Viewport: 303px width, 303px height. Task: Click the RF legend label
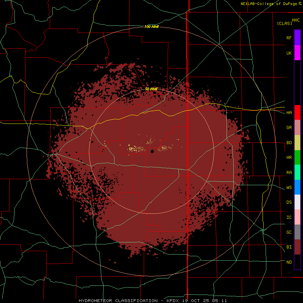click(289, 38)
